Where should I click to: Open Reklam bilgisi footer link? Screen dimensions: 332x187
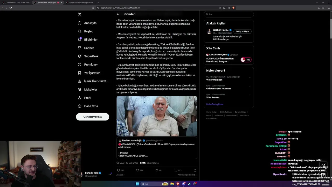pos(231,115)
